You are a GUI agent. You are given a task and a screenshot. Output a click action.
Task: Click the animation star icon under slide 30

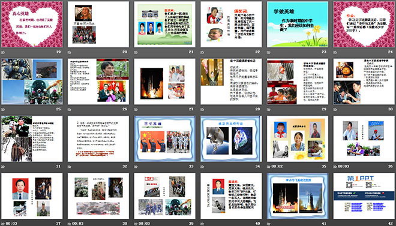(x=335, y=110)
